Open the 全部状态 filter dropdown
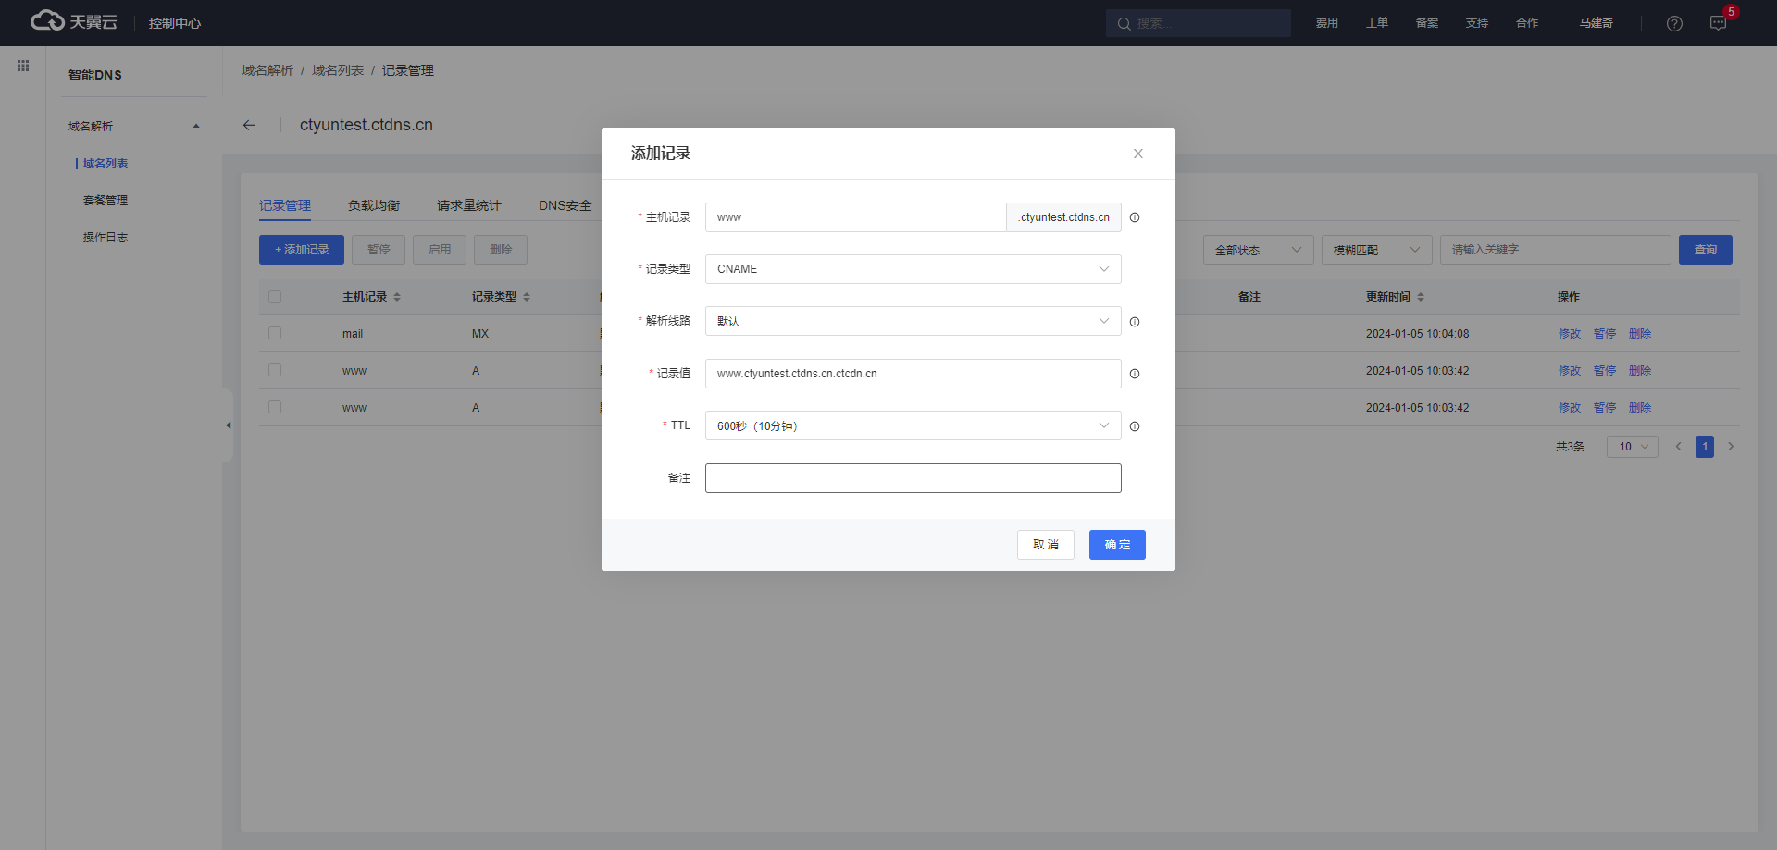The height and width of the screenshot is (850, 1777). click(x=1258, y=250)
